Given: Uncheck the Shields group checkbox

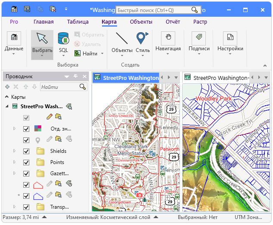Looking at the screenshot, I should click(x=26, y=151).
